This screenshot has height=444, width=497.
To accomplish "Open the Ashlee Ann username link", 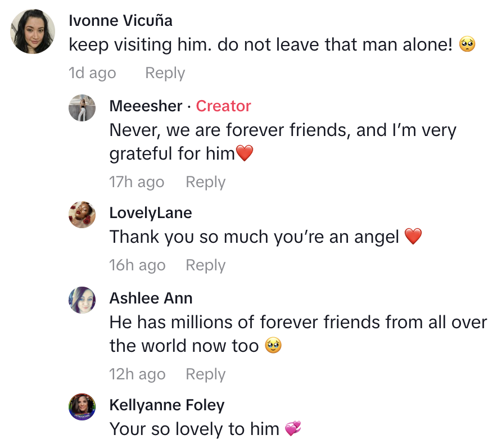I will (x=151, y=298).
